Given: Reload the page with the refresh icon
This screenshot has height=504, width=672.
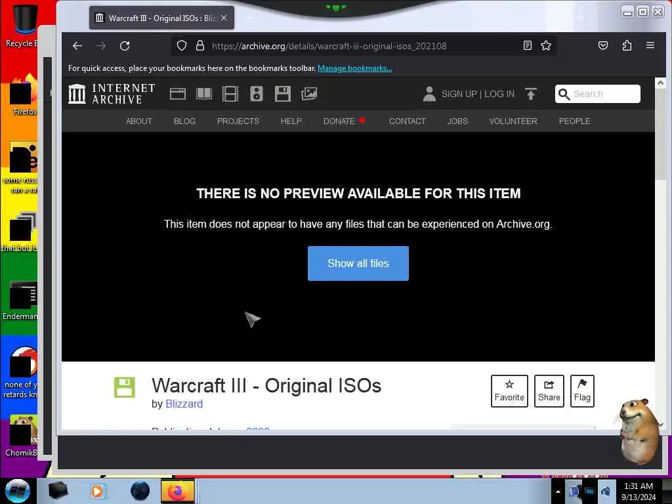Looking at the screenshot, I should 125,46.
